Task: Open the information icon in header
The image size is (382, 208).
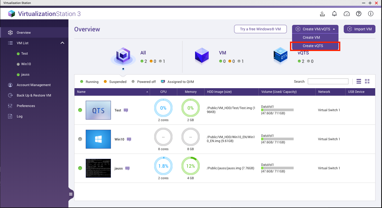Action: (x=371, y=14)
